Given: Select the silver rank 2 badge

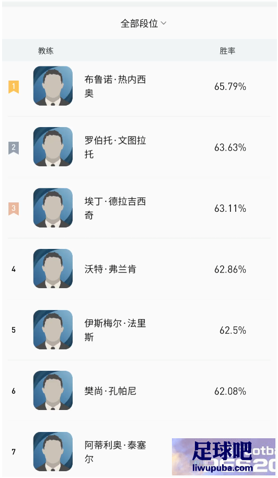Looking at the screenshot, I should coord(14,148).
